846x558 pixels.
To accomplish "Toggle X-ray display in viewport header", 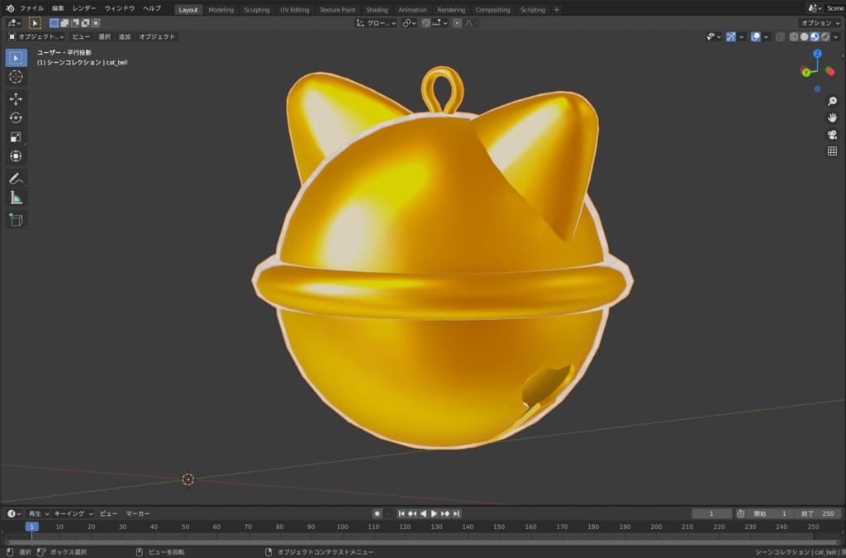I will [x=781, y=36].
